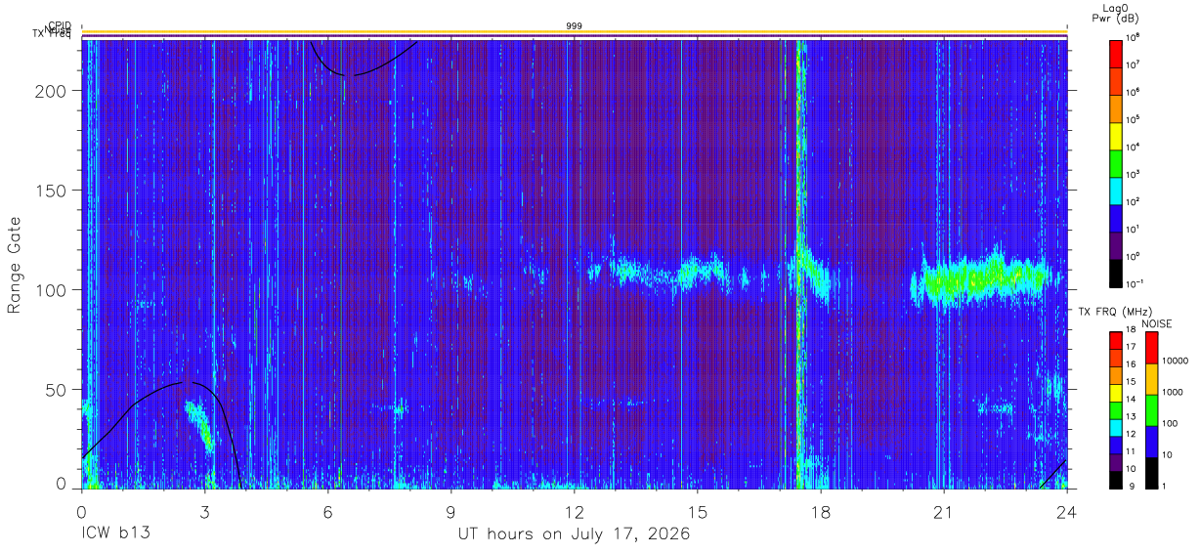Click the '18' tick label on UT axis
1200x554 pixels.
(x=820, y=513)
